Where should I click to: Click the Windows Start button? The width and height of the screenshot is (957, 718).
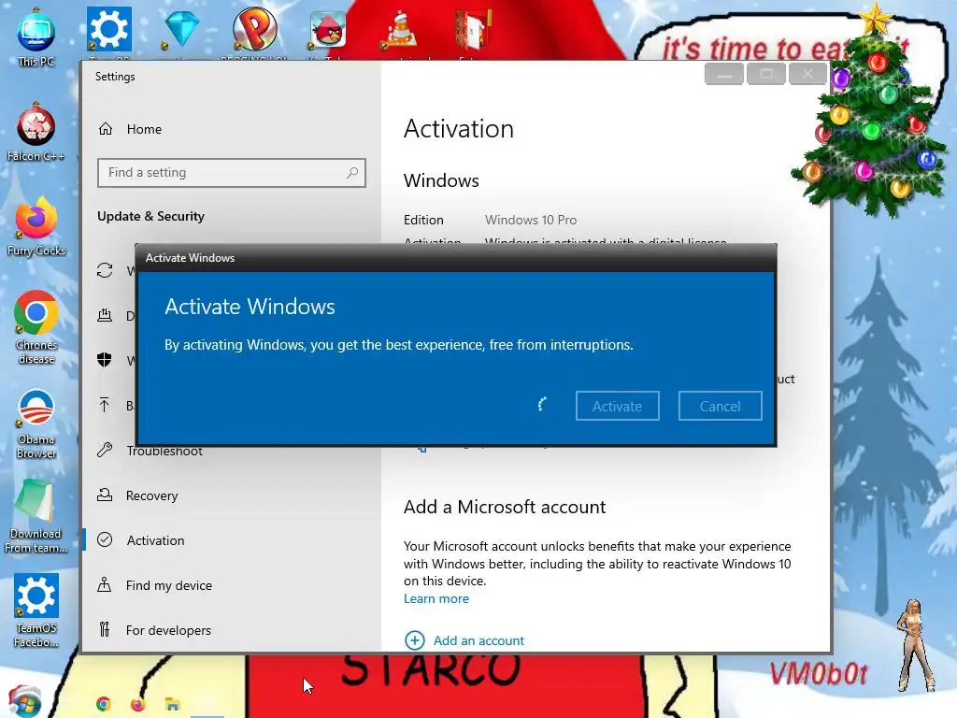[x=24, y=702]
